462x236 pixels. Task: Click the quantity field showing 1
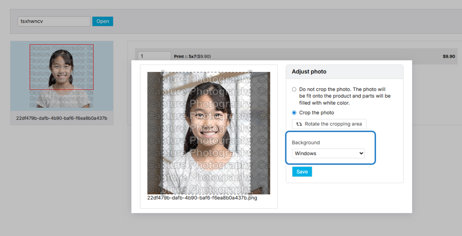point(154,56)
